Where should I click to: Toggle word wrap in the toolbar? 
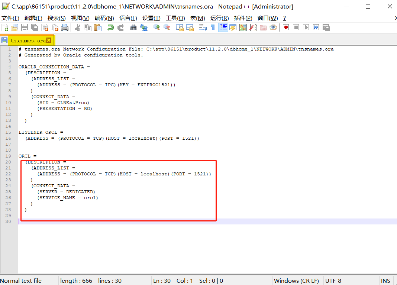pyautogui.click(x=203, y=27)
